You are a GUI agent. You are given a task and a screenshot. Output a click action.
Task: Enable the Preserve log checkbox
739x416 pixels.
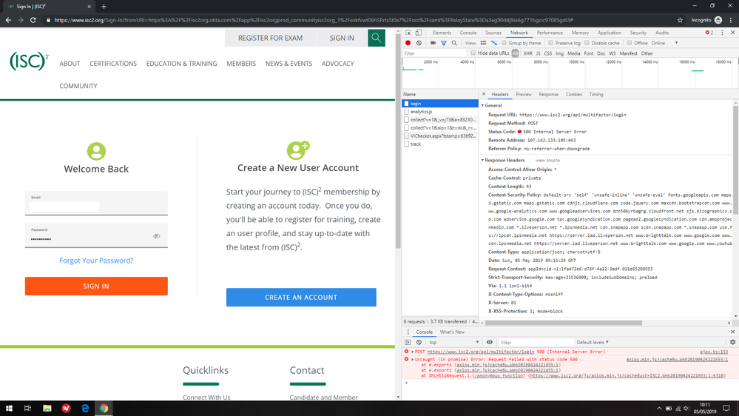click(x=550, y=43)
